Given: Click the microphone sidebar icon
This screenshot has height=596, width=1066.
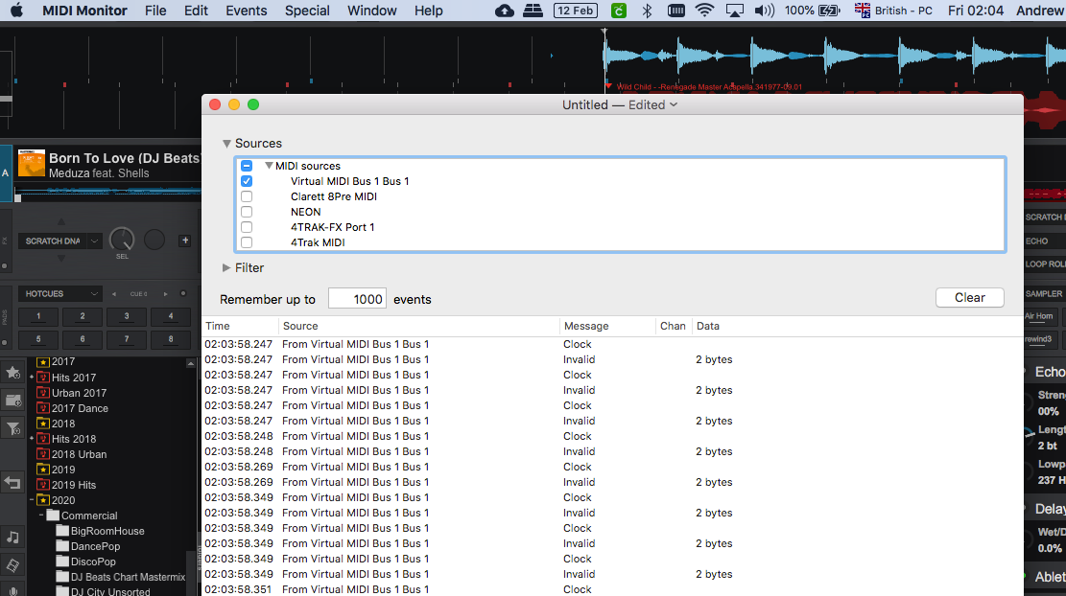Looking at the screenshot, I should coord(12,590).
